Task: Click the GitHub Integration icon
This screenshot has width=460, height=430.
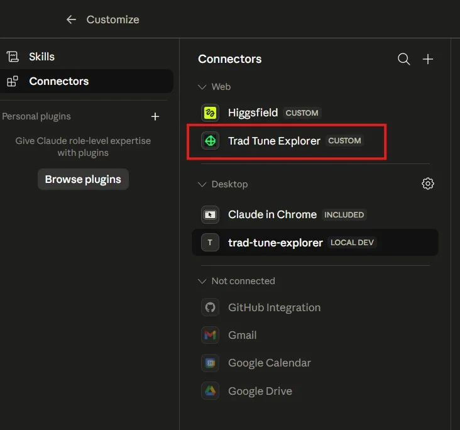Action: [x=210, y=307]
